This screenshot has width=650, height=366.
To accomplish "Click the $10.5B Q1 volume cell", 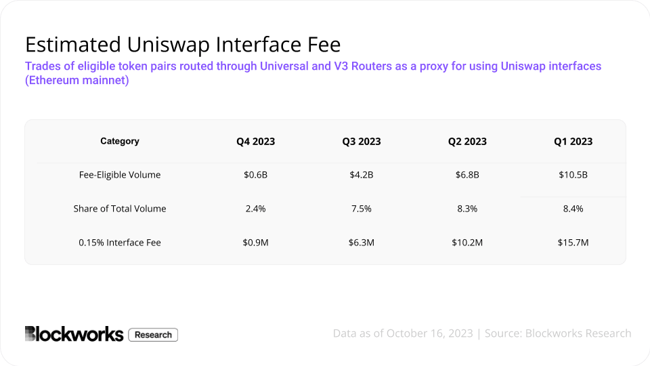I will tap(573, 175).
